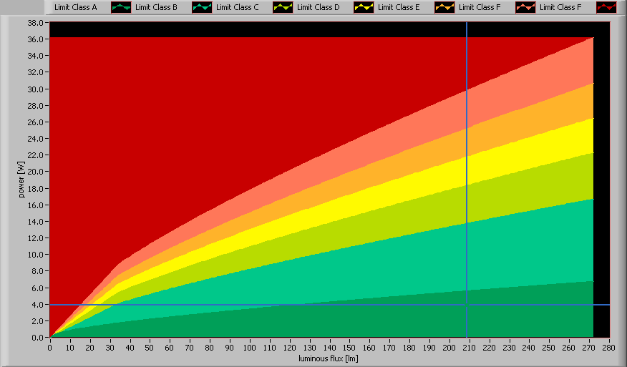Click the red plot icon at legend's far right
This screenshot has width=627, height=367.
click(606, 7)
